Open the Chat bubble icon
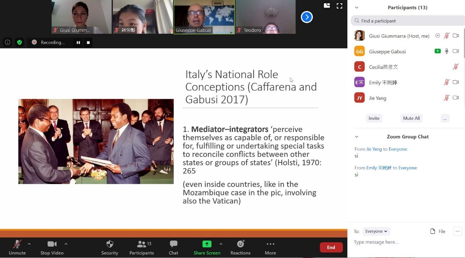The width and height of the screenshot is (465, 258). pos(173,244)
